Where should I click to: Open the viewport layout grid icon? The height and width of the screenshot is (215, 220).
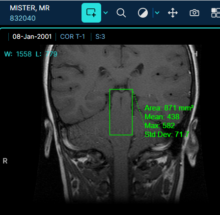point(216,13)
